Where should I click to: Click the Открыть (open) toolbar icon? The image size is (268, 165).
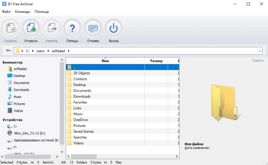tap(31, 28)
